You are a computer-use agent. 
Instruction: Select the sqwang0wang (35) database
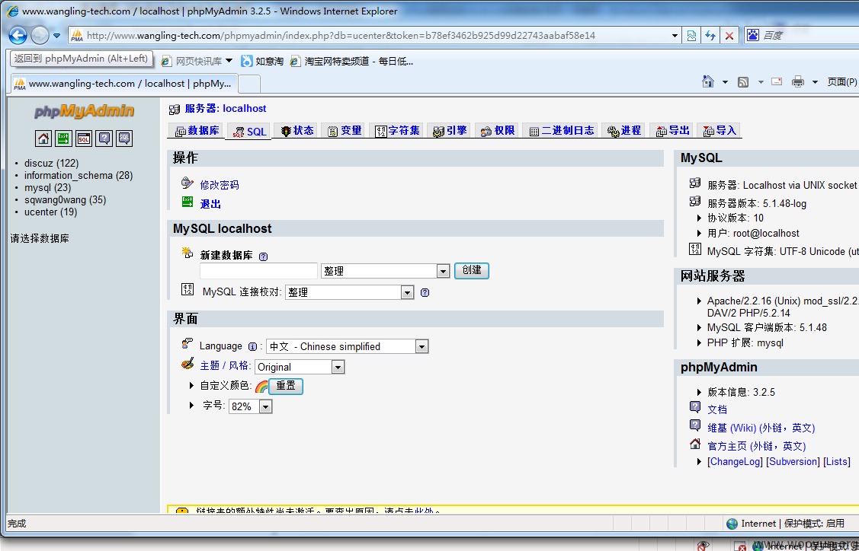click(x=66, y=199)
